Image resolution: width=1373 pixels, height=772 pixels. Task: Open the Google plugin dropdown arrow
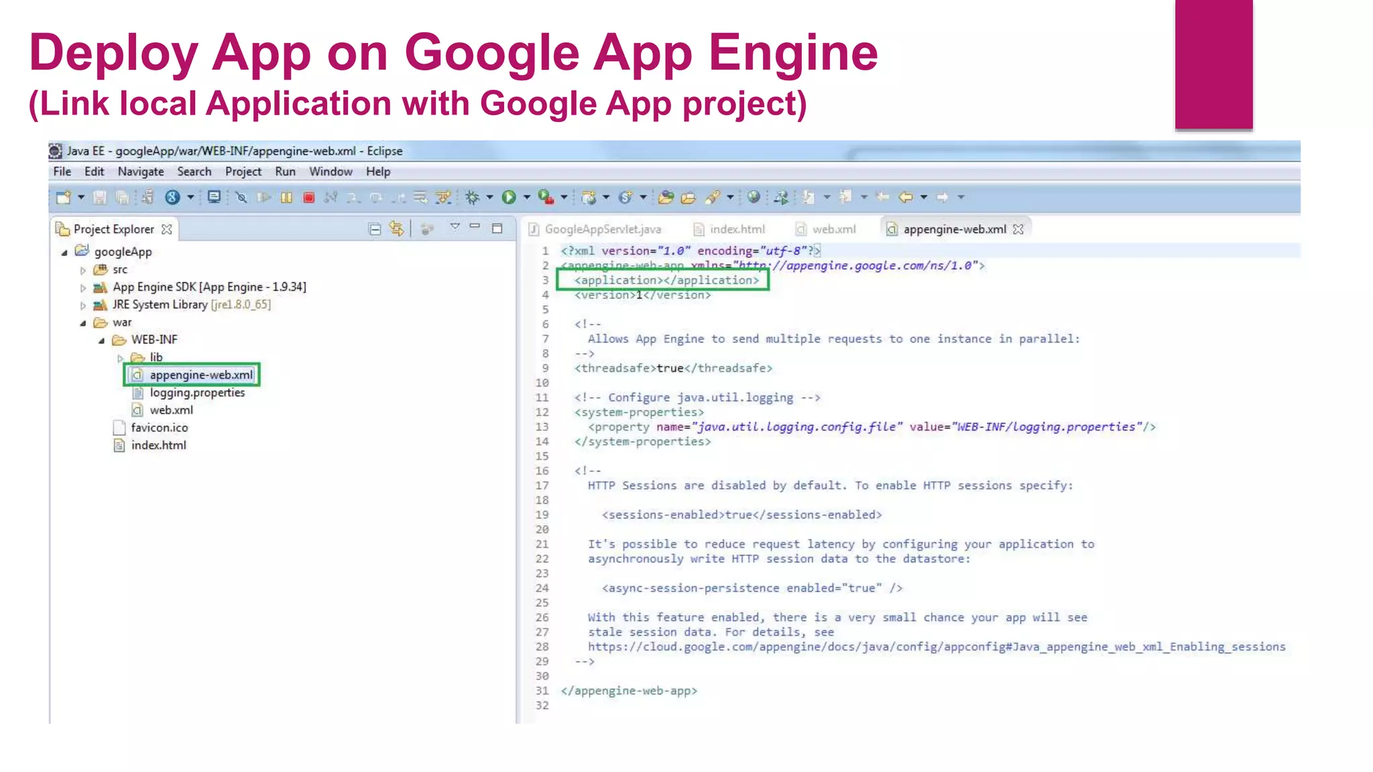pyautogui.click(x=190, y=197)
